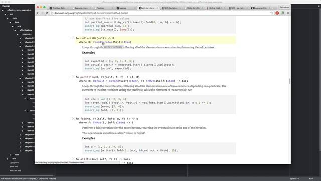The width and height of the screenshot is (321, 181).
Task: Collapse the all method docs with [-]
Action: click(73, 159)
